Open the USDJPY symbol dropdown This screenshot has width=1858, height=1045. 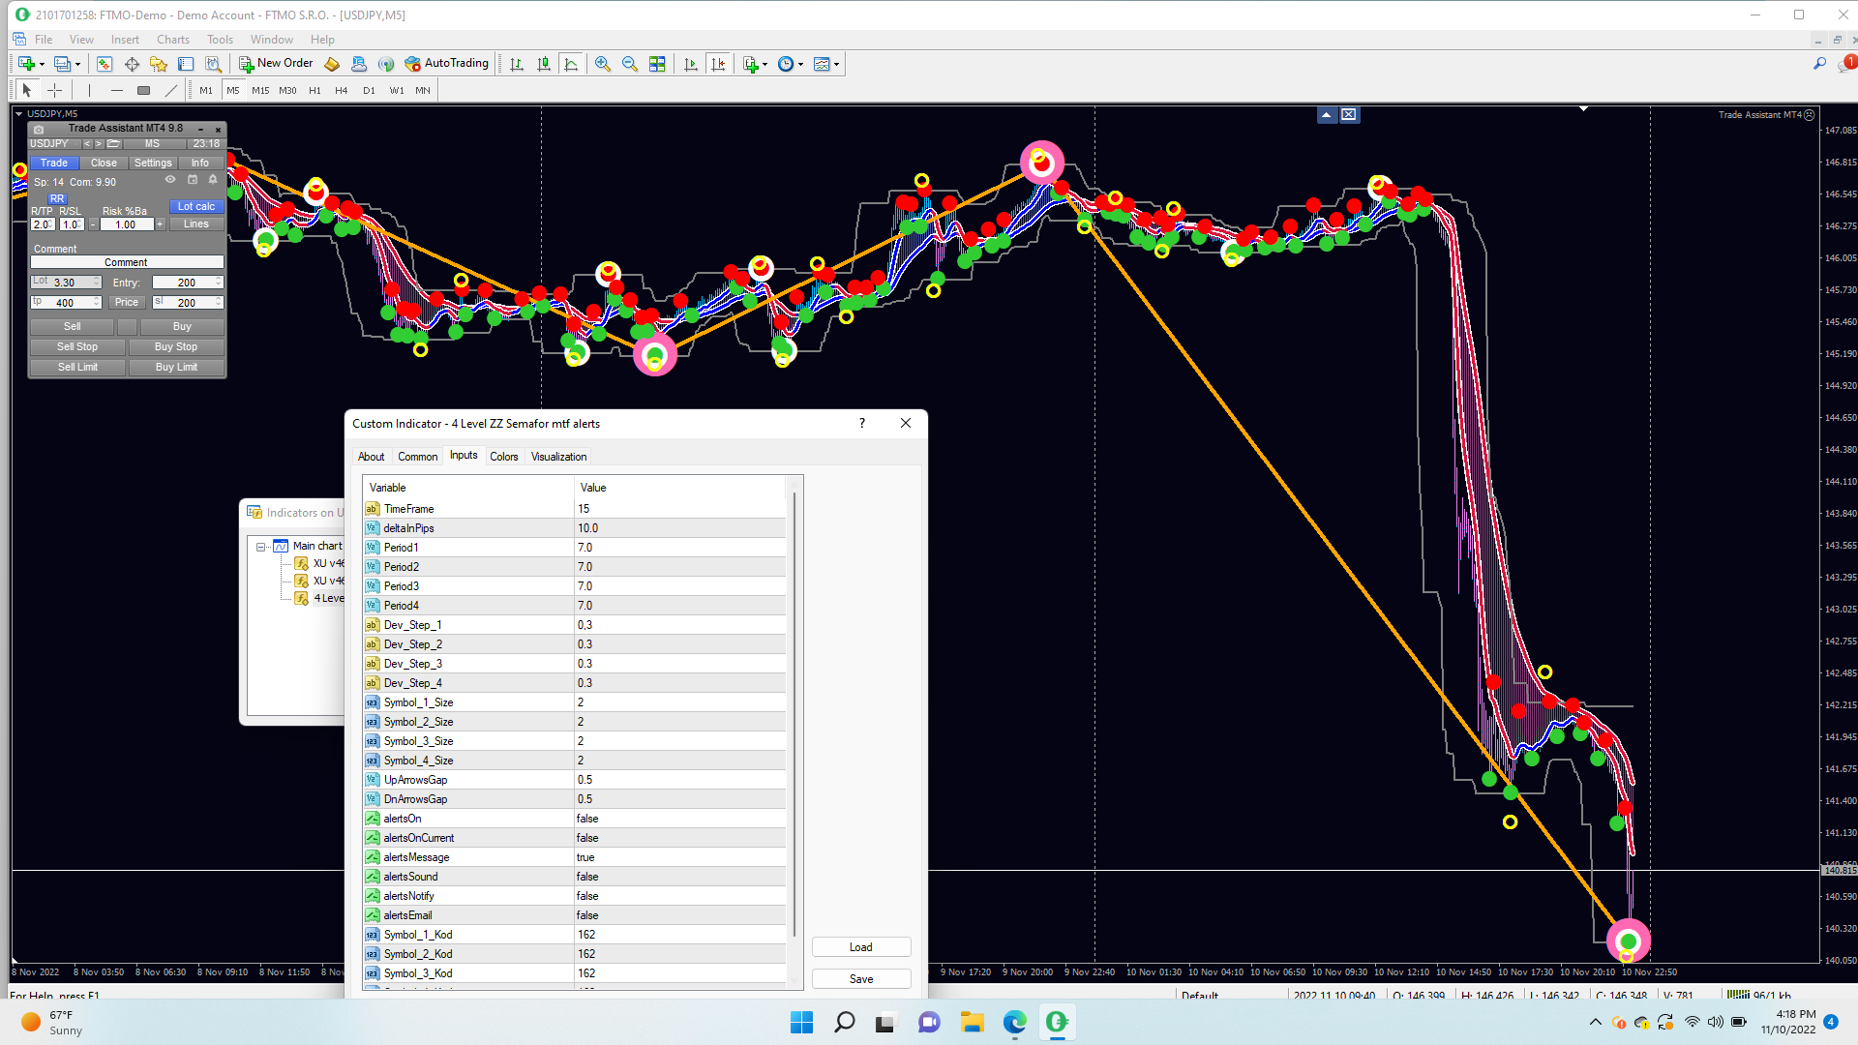pyautogui.click(x=54, y=144)
